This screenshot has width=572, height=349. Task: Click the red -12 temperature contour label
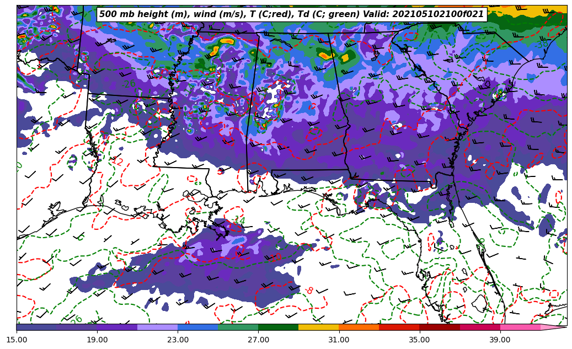[x=117, y=162]
